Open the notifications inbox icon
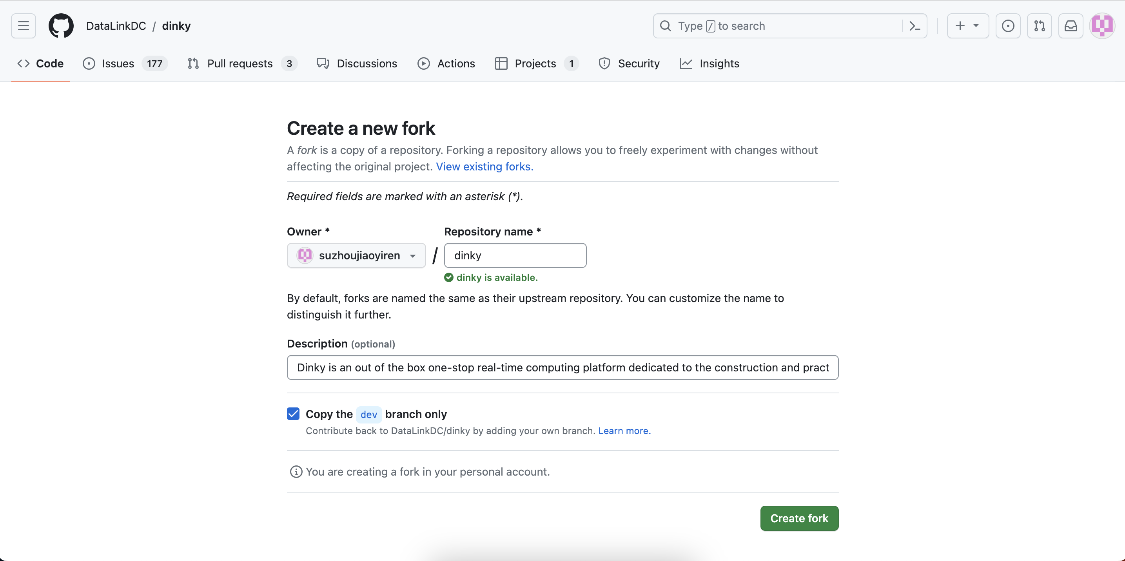Viewport: 1125px width, 561px height. tap(1071, 26)
